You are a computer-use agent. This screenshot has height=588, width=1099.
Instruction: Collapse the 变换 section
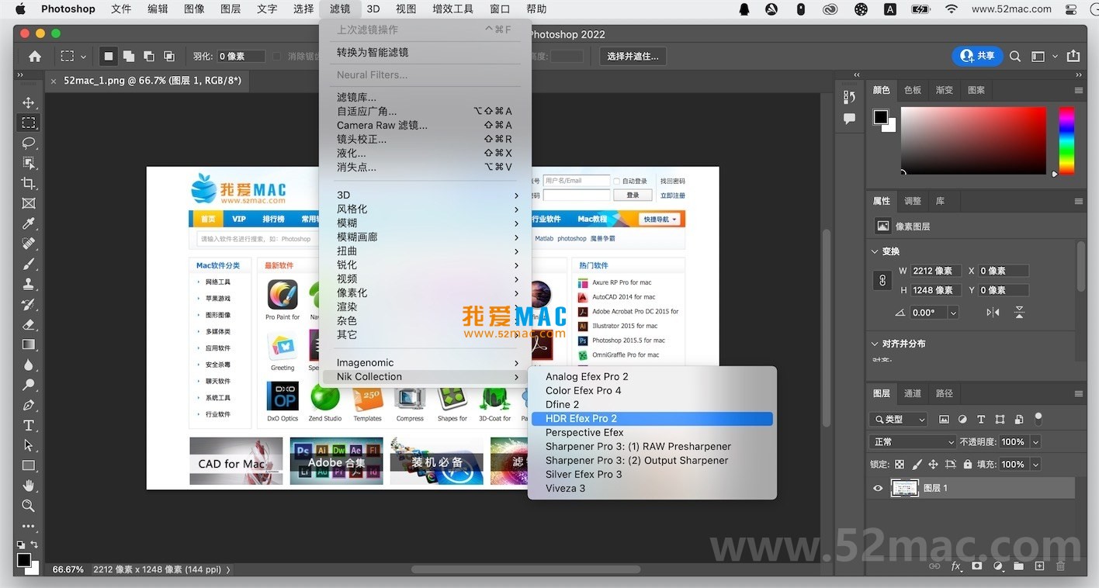pyautogui.click(x=875, y=251)
